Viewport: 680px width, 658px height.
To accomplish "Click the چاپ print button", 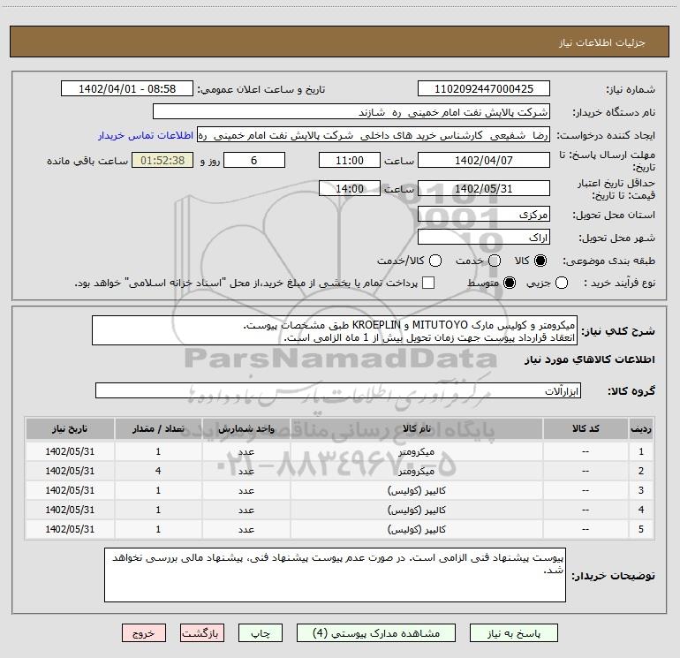I will coord(261,633).
